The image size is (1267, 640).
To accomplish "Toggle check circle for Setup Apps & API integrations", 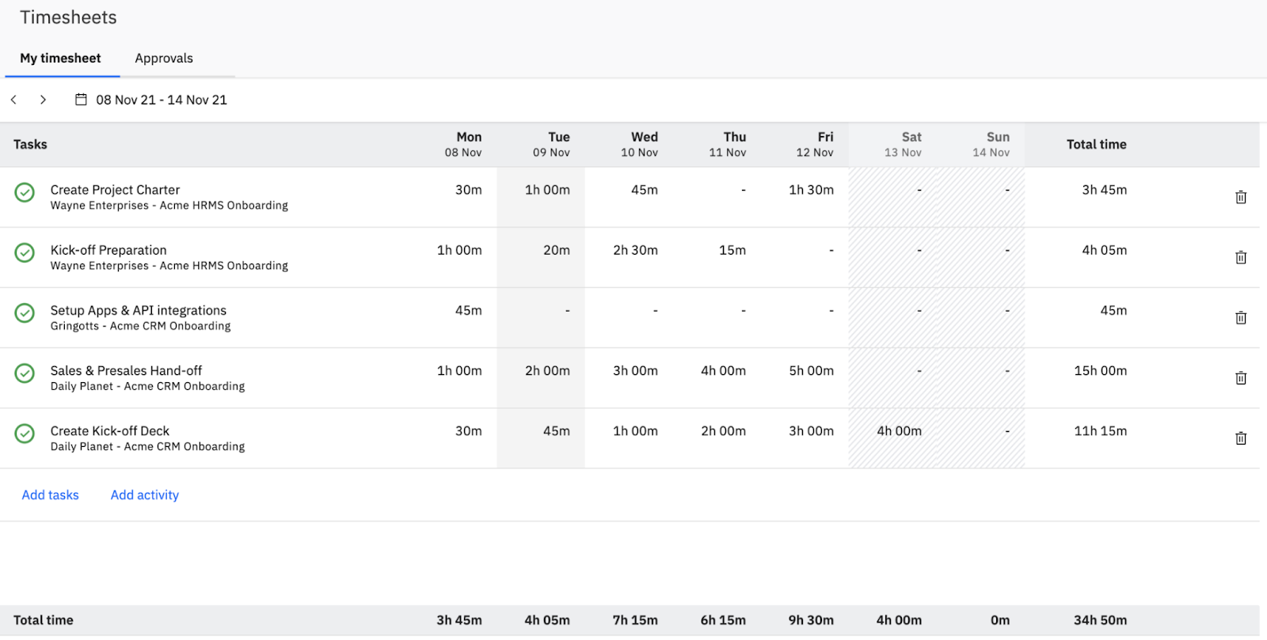I will (x=25, y=312).
